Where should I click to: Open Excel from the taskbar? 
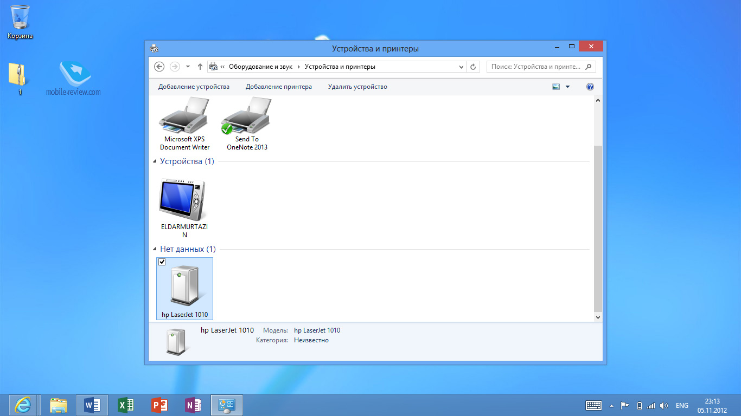point(126,405)
